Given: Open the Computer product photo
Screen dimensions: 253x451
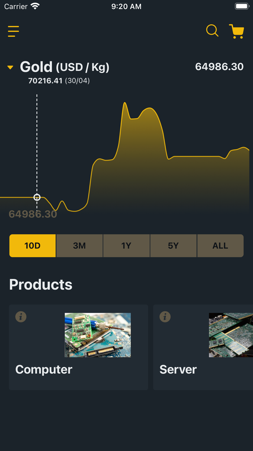Looking at the screenshot, I should coord(98,335).
